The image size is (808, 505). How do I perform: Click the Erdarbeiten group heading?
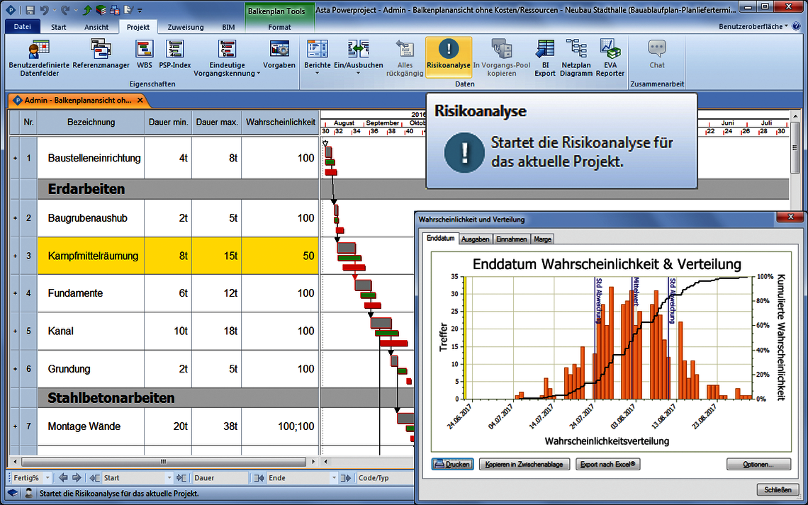tap(86, 189)
